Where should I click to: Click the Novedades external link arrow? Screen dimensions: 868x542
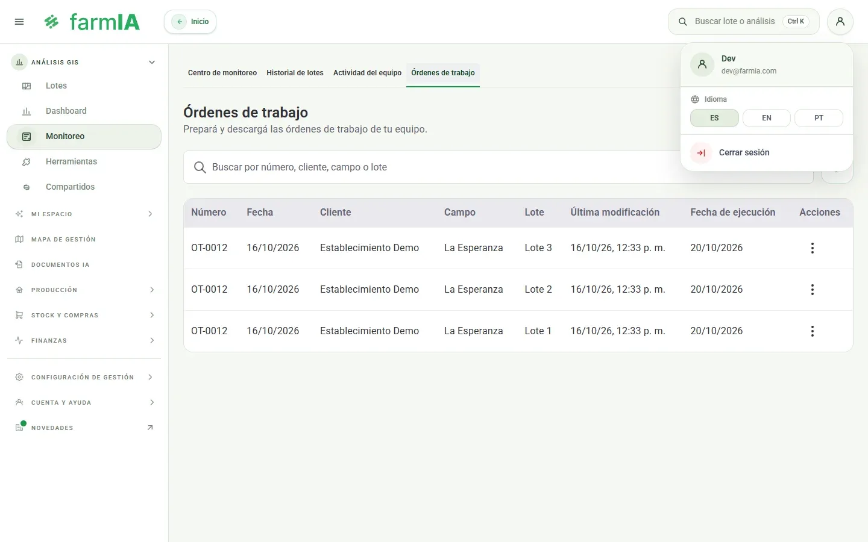point(150,428)
